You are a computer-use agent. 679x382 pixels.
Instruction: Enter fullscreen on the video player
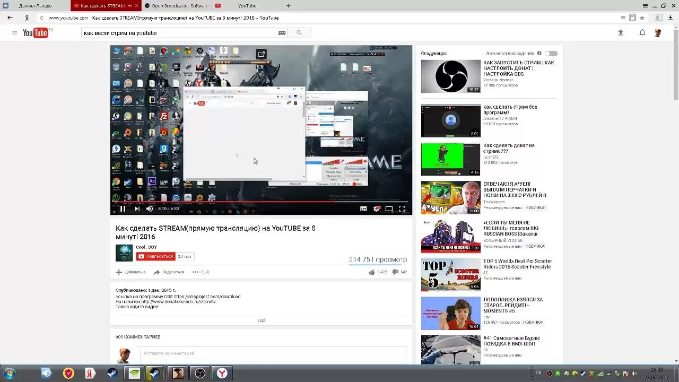click(402, 209)
